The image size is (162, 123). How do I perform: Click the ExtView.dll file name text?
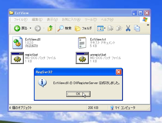click(x=33, y=39)
